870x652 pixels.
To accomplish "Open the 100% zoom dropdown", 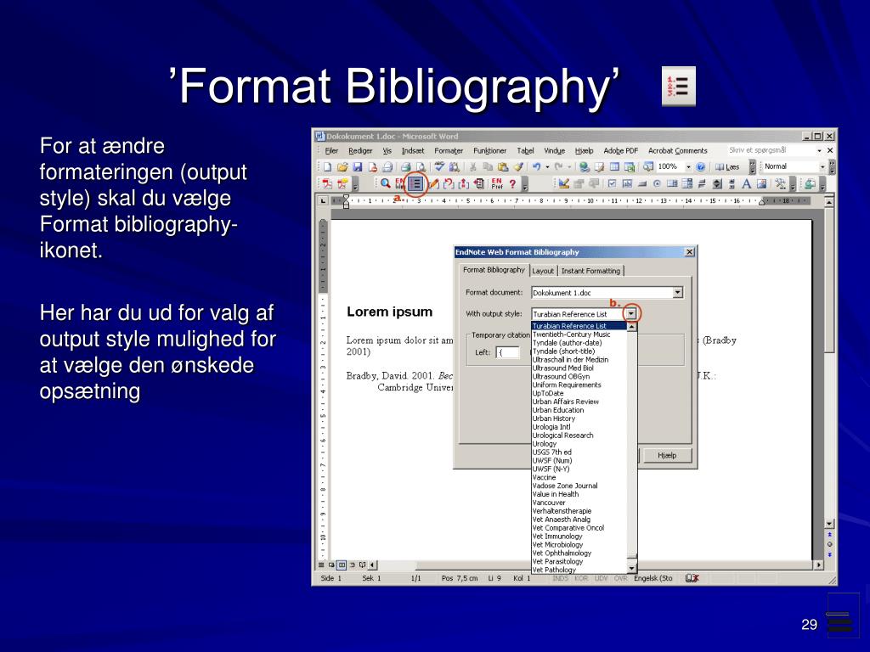I will pos(688,166).
